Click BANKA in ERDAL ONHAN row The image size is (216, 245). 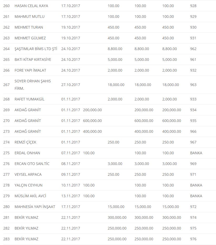(x=196, y=153)
